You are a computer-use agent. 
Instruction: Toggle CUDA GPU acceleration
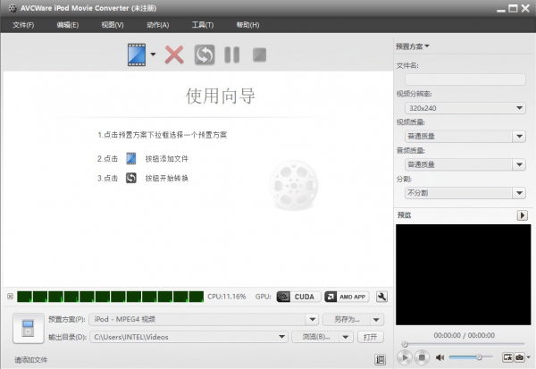coord(298,297)
